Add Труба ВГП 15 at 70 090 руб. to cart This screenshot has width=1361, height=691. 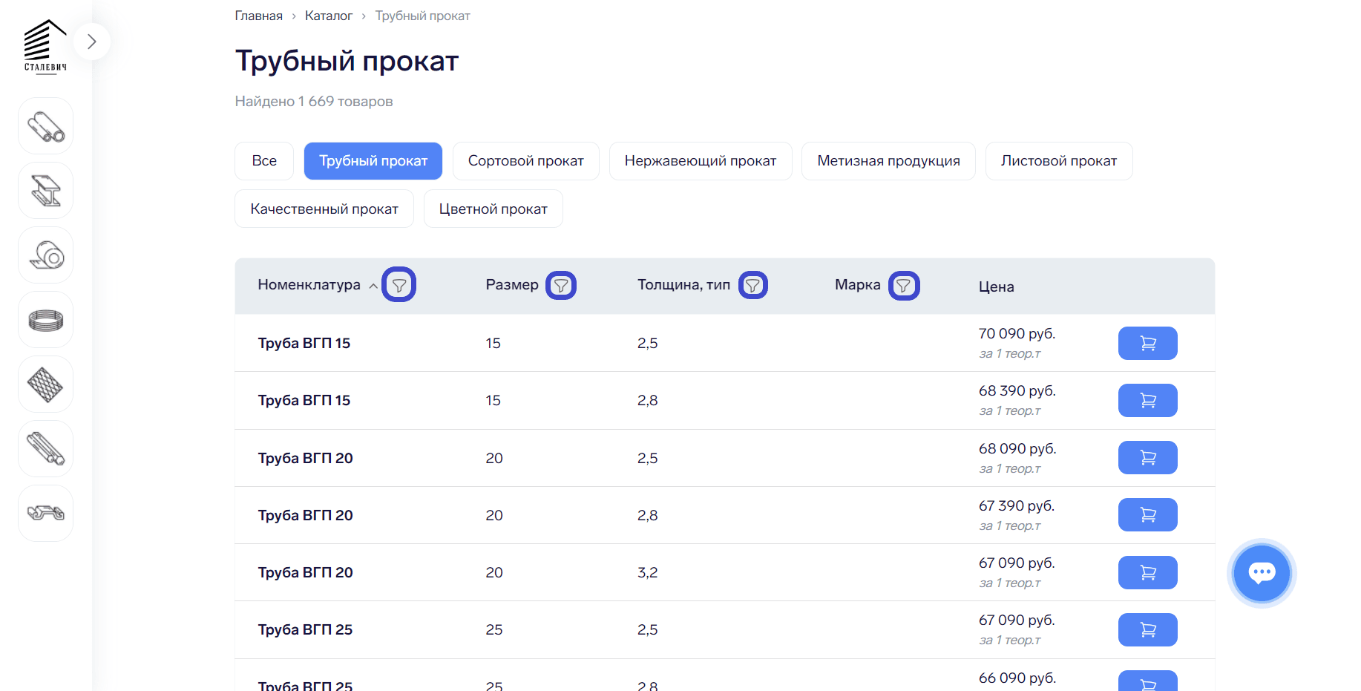[x=1148, y=343]
